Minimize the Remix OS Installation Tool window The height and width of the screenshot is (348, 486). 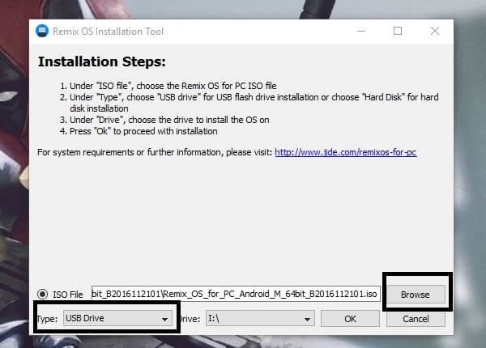click(x=361, y=31)
